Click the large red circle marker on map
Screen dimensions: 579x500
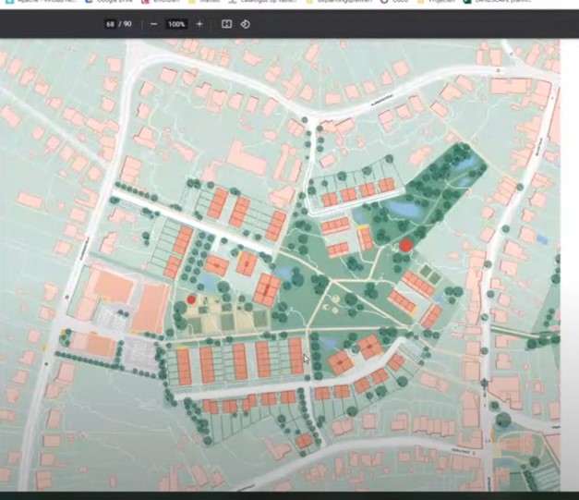pyautogui.click(x=405, y=245)
